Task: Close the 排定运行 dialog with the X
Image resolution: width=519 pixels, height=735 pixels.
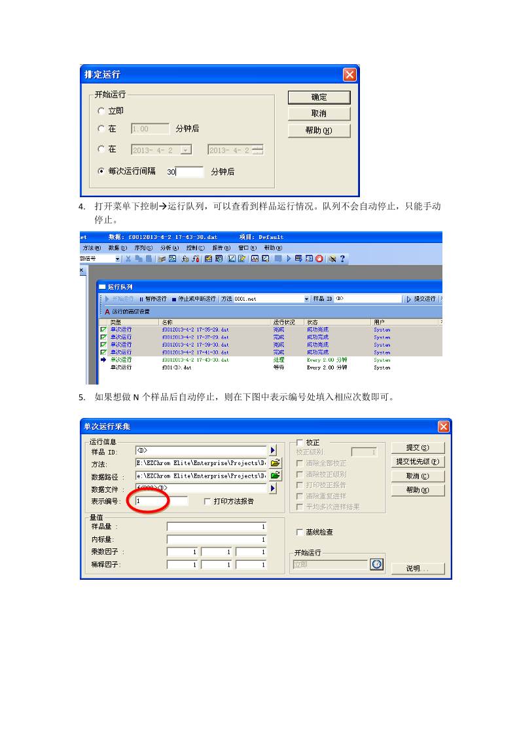Action: [x=349, y=75]
